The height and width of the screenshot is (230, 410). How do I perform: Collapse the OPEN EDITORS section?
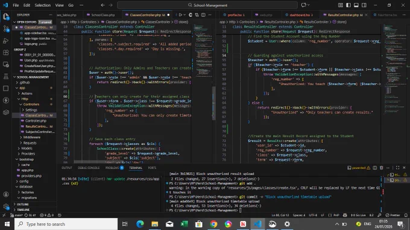34,22
